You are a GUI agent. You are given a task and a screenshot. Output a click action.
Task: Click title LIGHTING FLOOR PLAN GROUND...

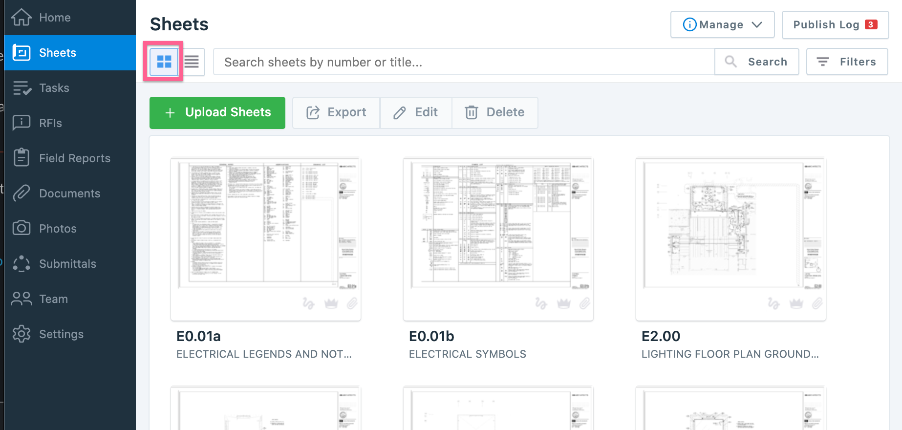pyautogui.click(x=730, y=354)
